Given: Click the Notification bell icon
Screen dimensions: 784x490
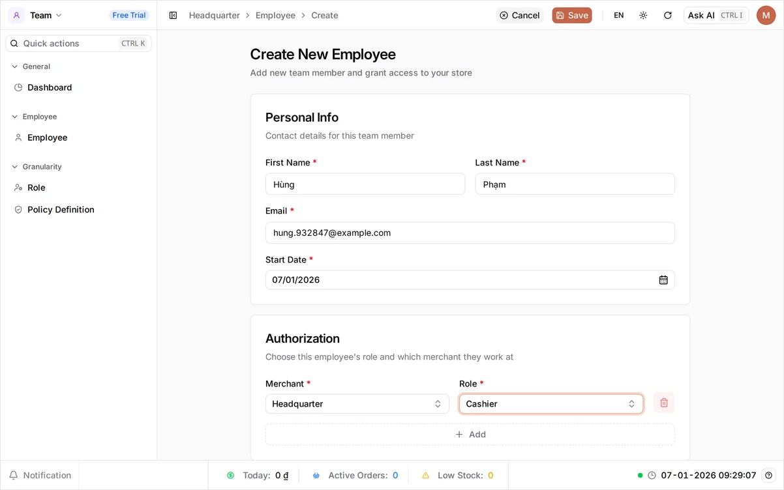Looking at the screenshot, I should (x=13, y=476).
